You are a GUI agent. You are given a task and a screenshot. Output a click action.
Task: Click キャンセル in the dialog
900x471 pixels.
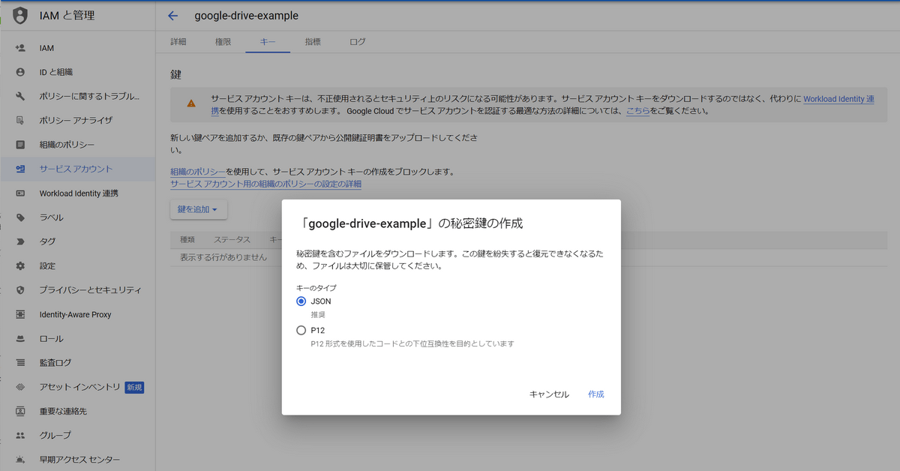click(549, 394)
